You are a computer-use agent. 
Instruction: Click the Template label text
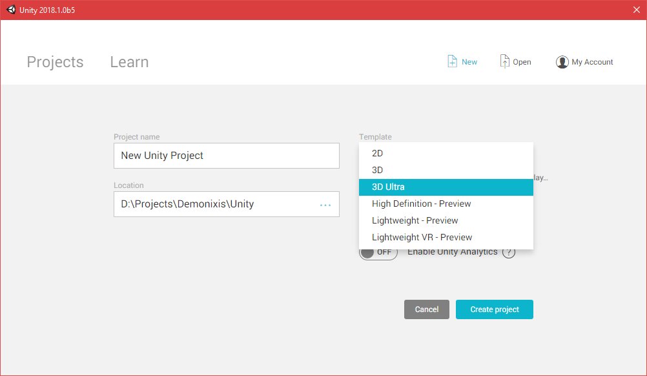click(375, 136)
